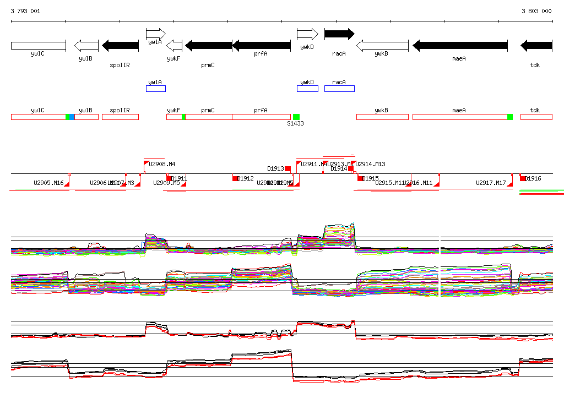Click the red-outlined spoIIR box

121,117
